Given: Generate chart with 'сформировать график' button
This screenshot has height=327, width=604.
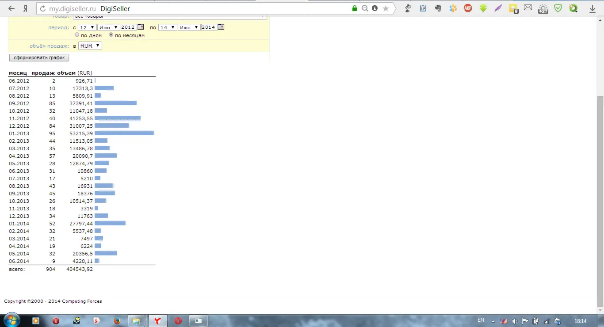Looking at the screenshot, I should click(x=39, y=57).
